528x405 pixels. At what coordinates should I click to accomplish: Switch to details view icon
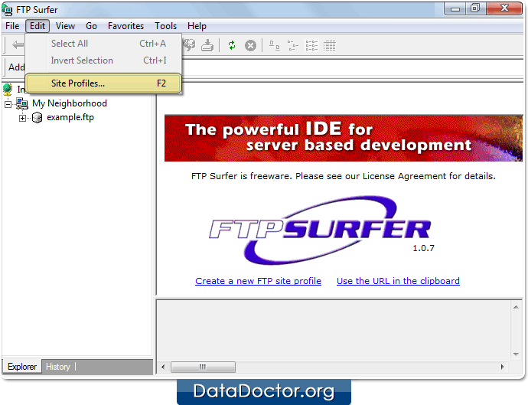[x=329, y=45]
